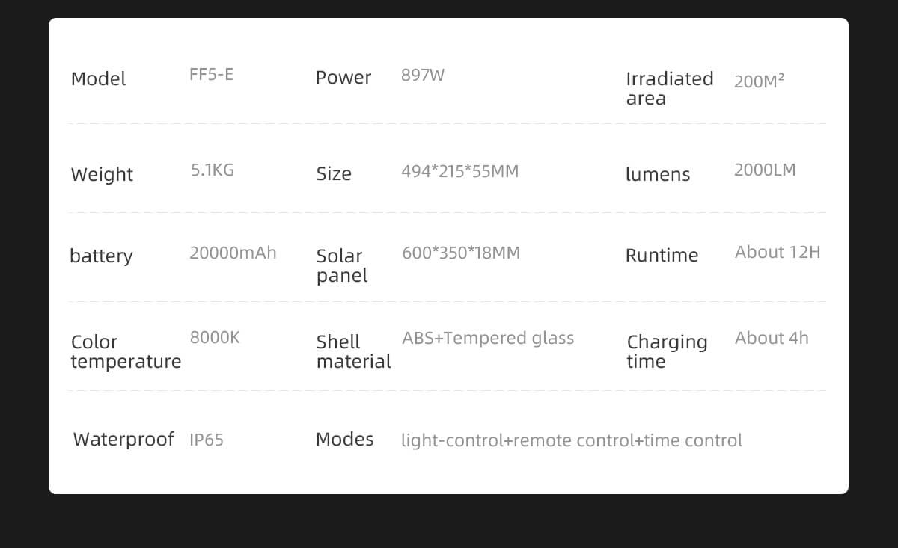Click the battery label

pos(100,256)
